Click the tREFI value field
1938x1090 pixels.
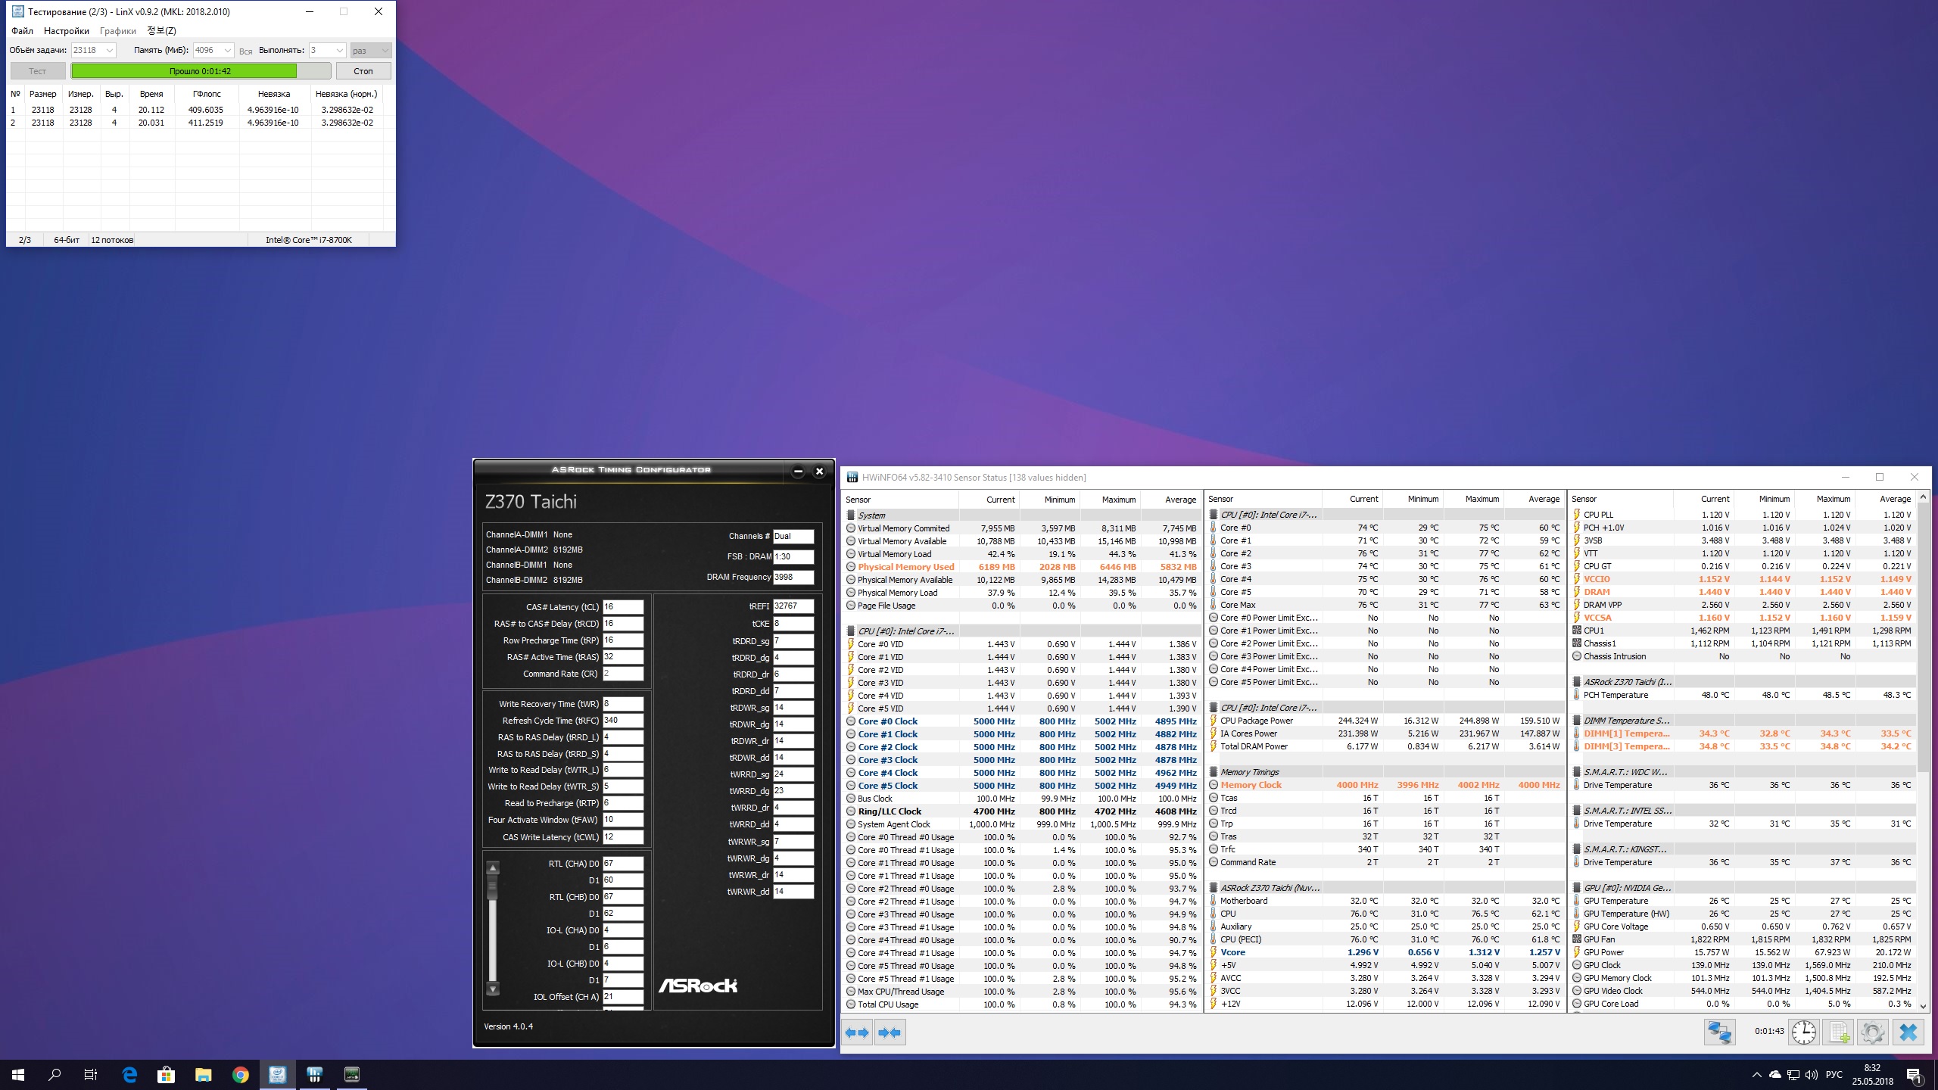[x=793, y=606]
